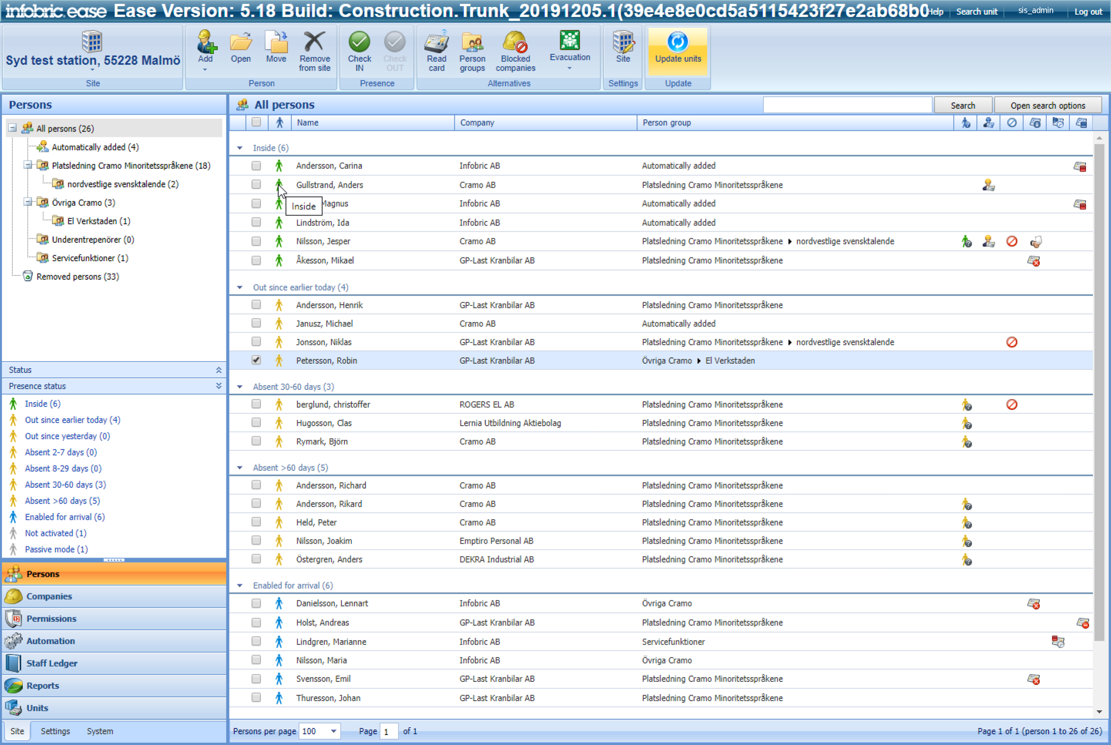Screen dimensions: 1111x745
Task: Click the Search button
Action: pyautogui.click(x=962, y=105)
